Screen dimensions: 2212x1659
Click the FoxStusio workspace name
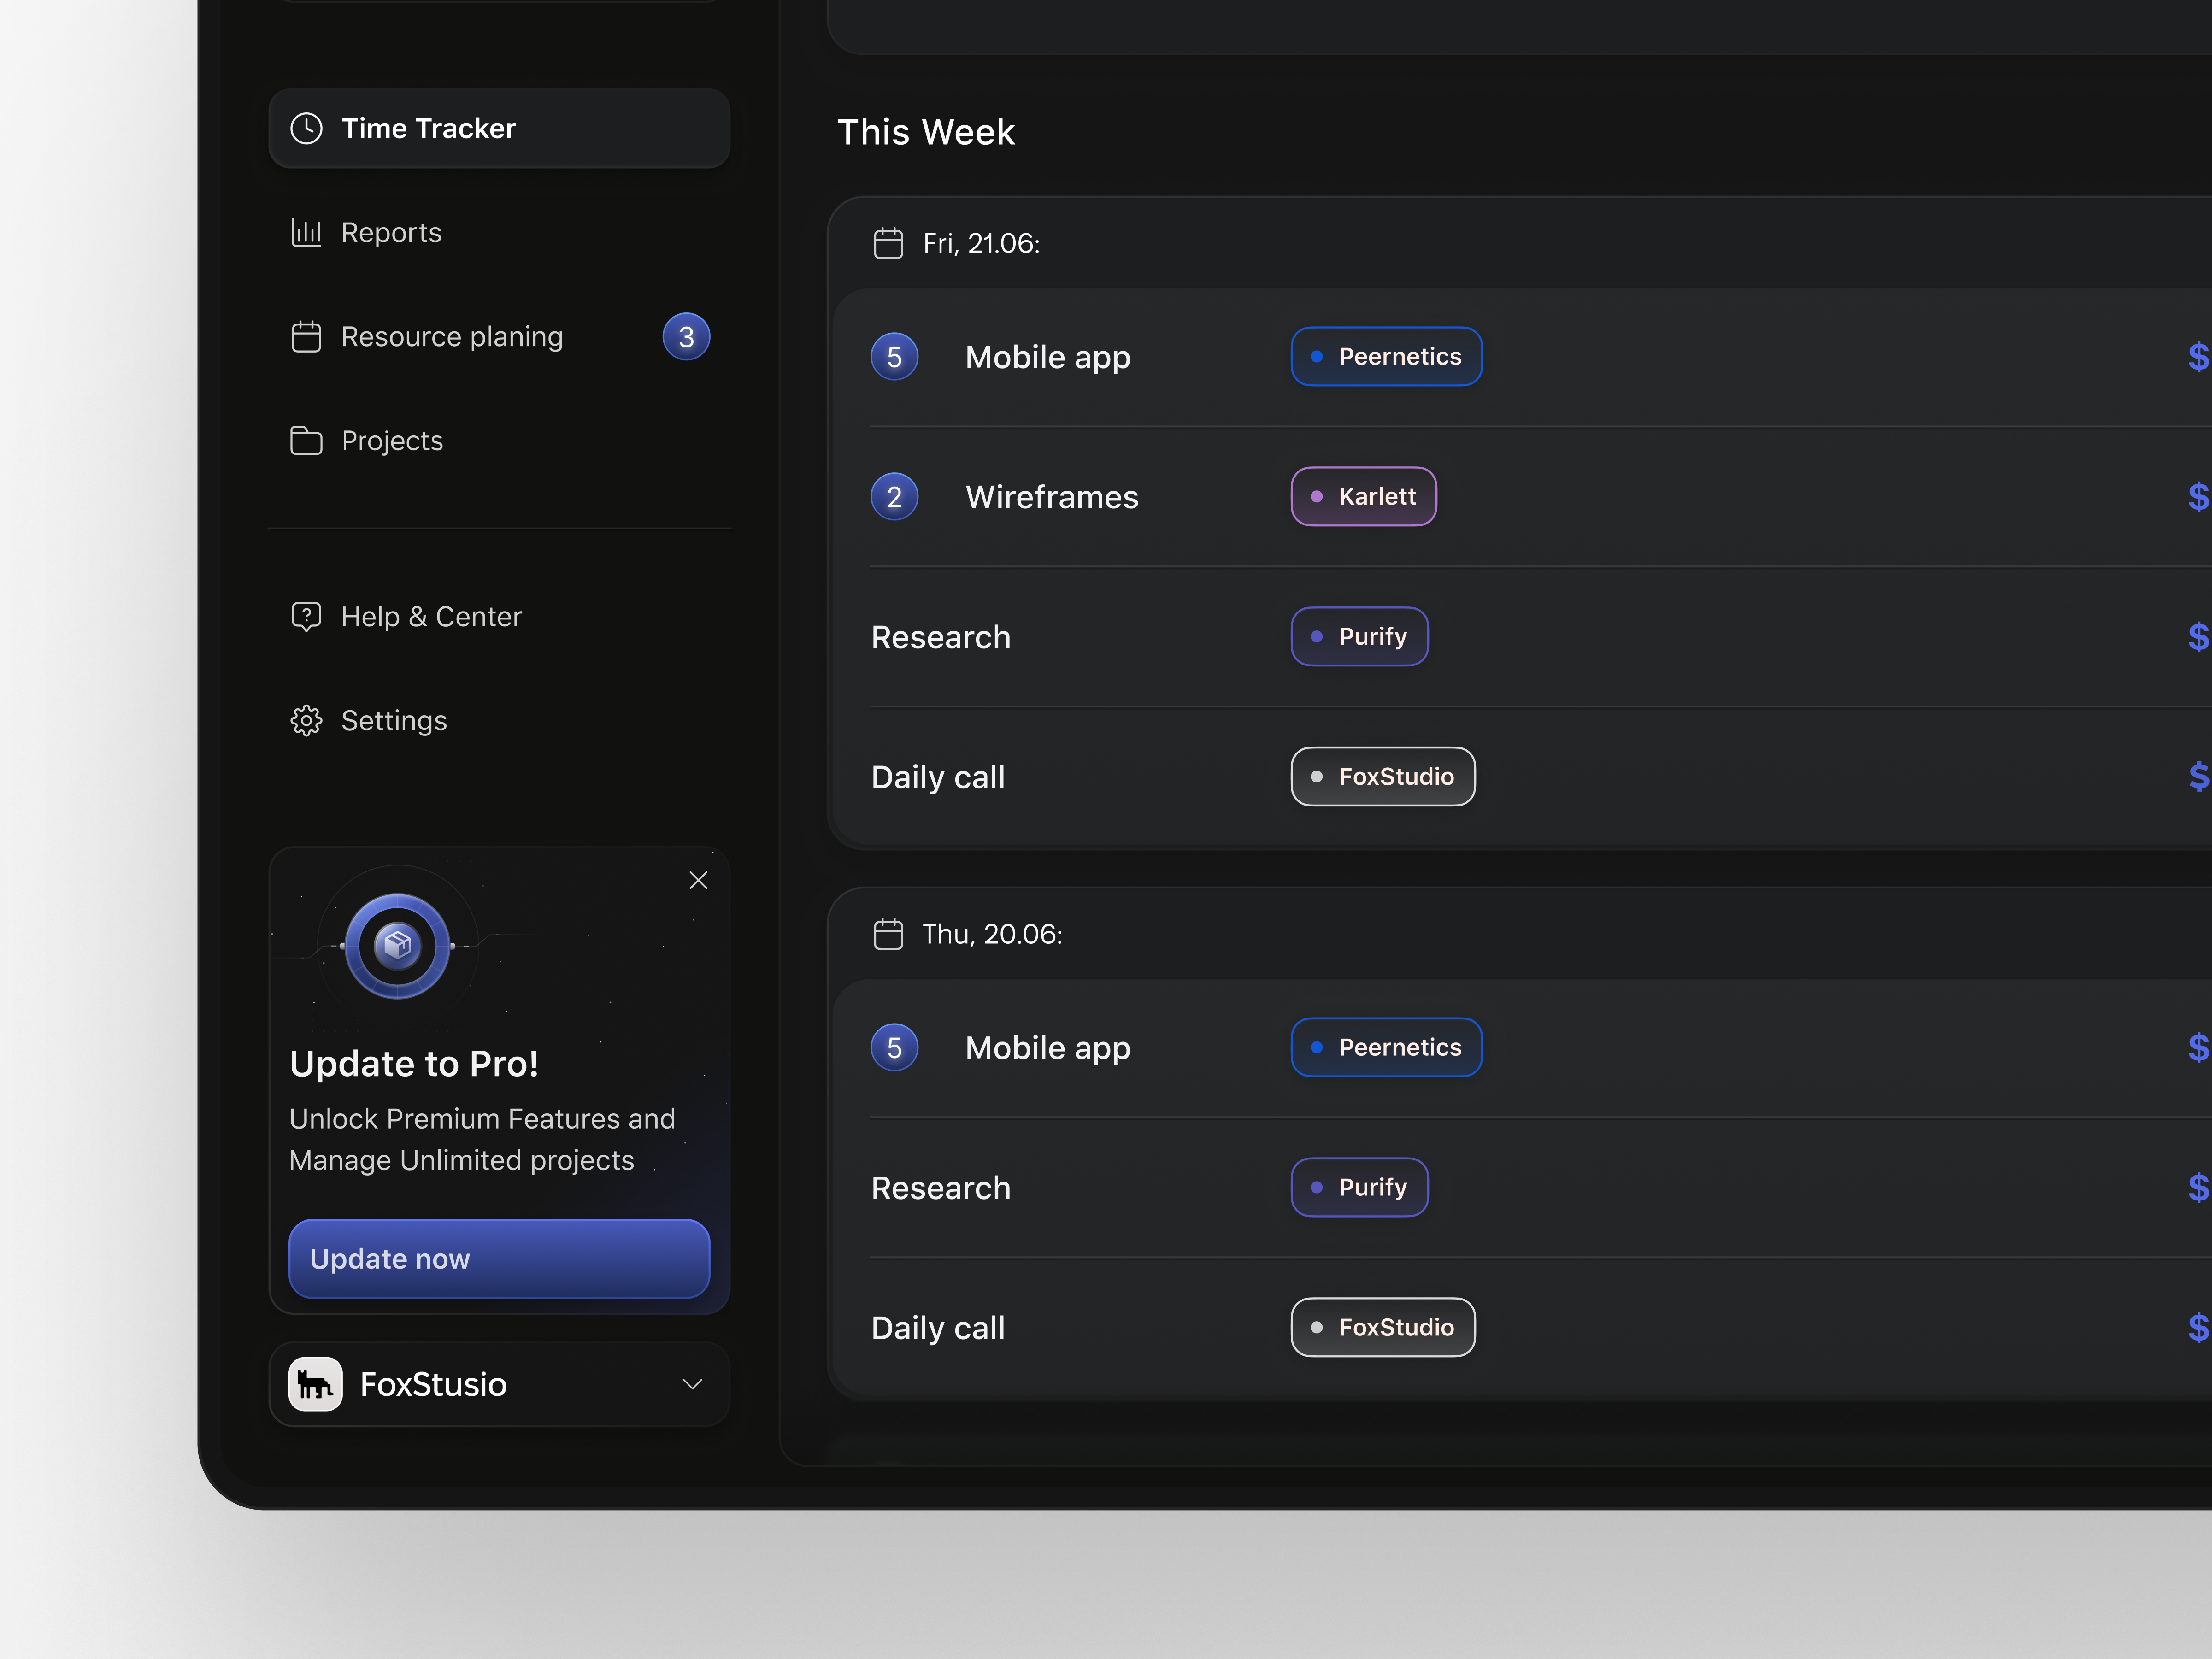click(x=433, y=1384)
